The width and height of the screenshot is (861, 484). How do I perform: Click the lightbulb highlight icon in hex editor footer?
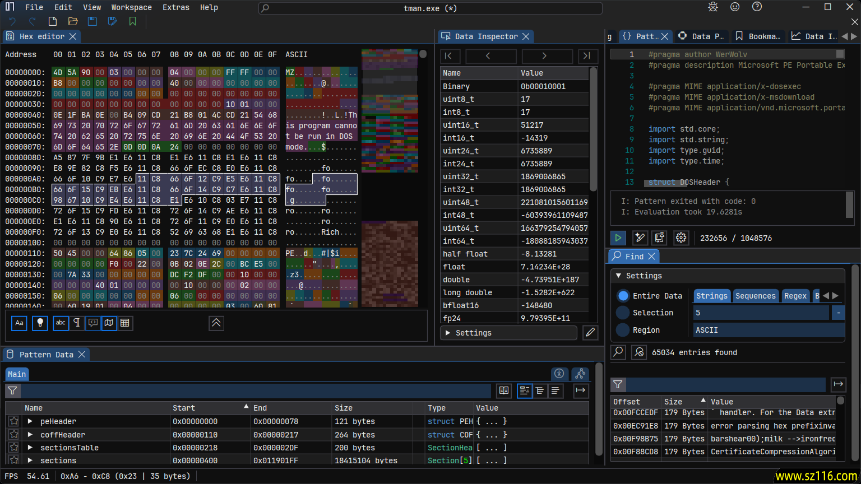40,323
